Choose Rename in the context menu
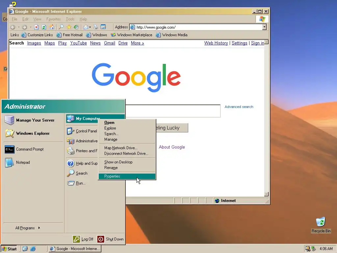The width and height of the screenshot is (337, 253). pos(127,168)
